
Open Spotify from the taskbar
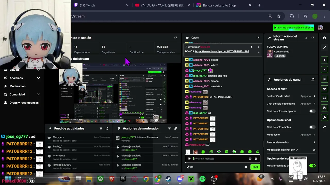click(202, 179)
